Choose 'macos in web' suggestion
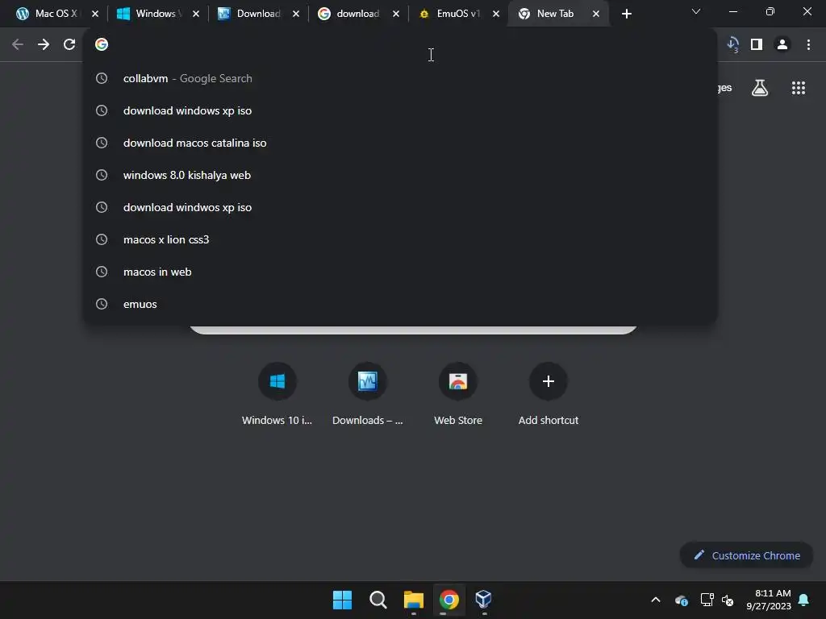This screenshot has width=826, height=619. [x=400, y=272]
